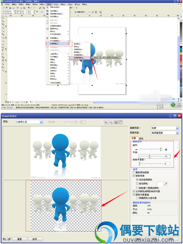Expand the 描摹类型 dropdown

[165, 128]
